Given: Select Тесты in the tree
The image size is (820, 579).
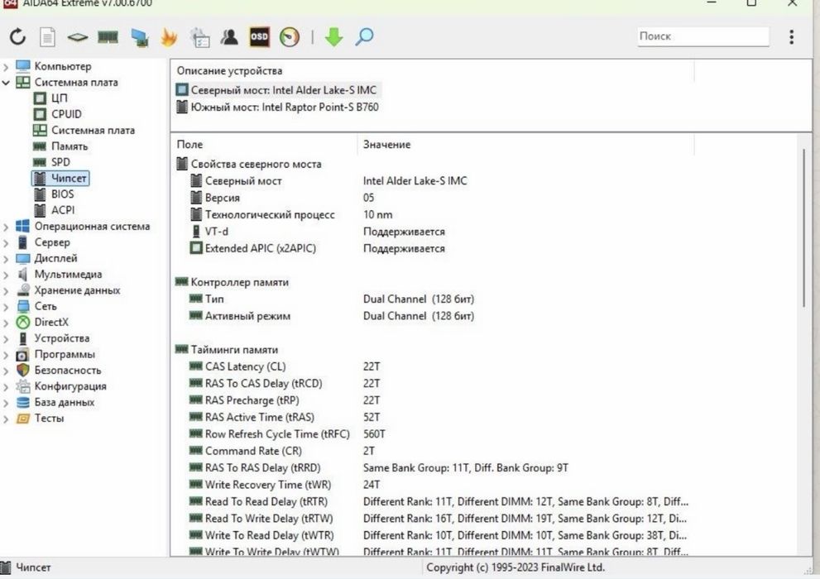Looking at the screenshot, I should point(49,418).
